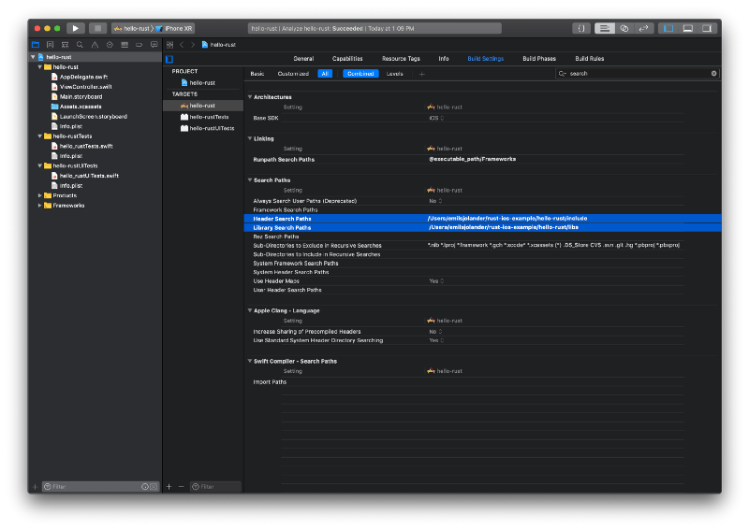This screenshot has width=749, height=530.
Task: Collapse the hello-rustUITests folder
Action: [x=39, y=165]
